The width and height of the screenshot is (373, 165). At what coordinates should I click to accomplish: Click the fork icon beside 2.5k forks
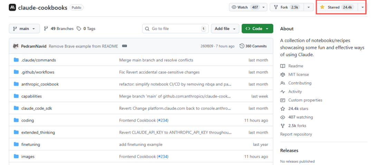pos(283,126)
